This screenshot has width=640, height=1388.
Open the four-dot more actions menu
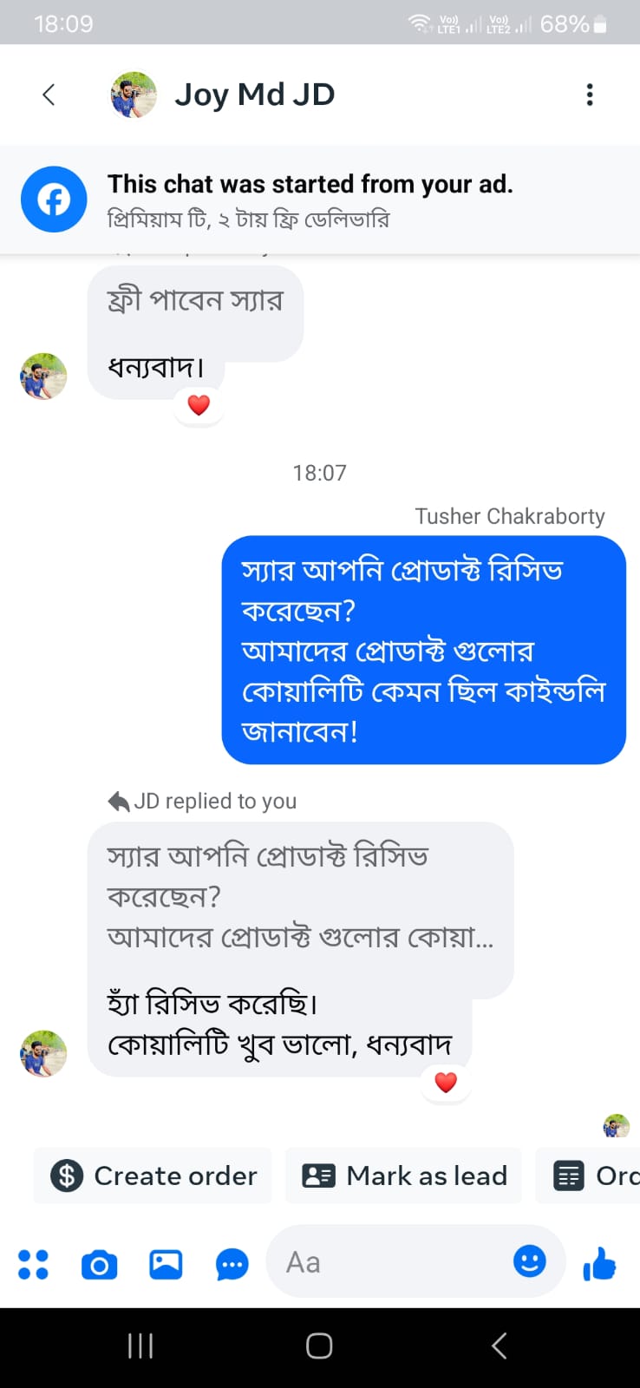pos(33,1264)
